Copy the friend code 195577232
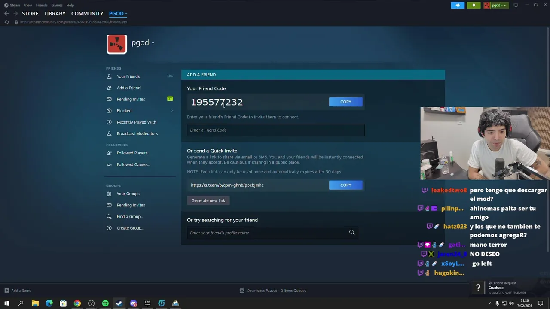 tap(346, 102)
